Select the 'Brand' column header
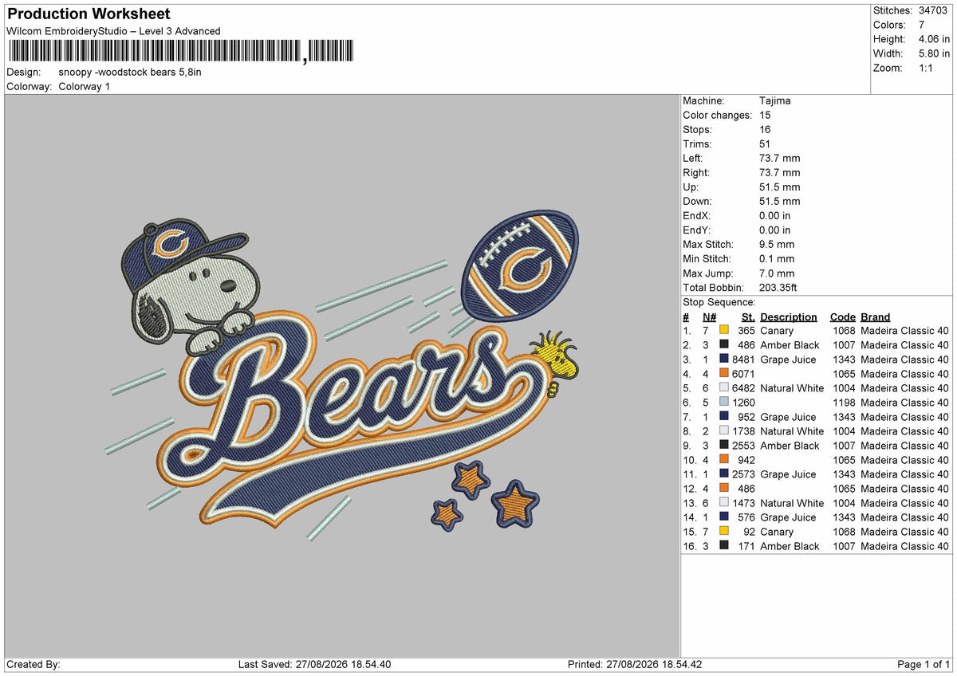The height and width of the screenshot is (676, 957). point(876,317)
